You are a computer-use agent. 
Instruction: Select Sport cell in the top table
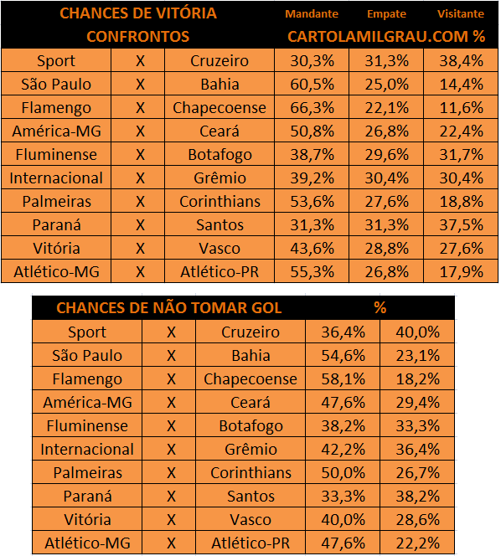56,60
